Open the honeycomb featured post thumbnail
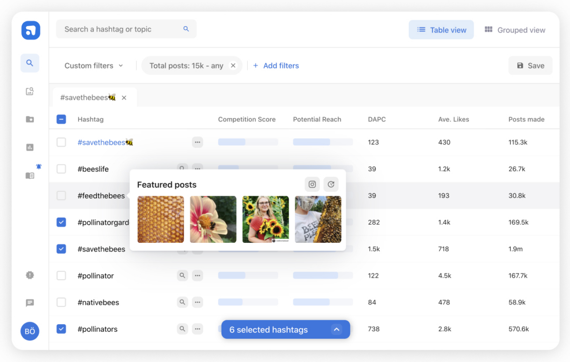 (161, 220)
